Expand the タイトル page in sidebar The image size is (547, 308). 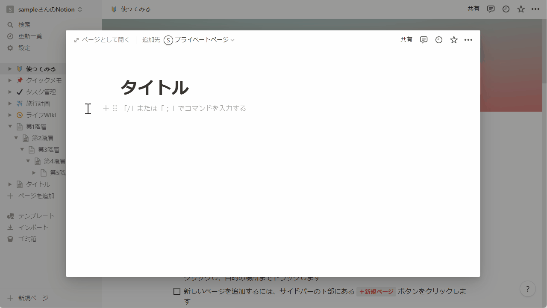tap(10, 184)
